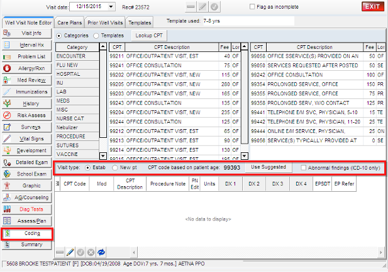Click the Use Suggested button
Viewport: 388px width, 272px height.
[x=269, y=167]
